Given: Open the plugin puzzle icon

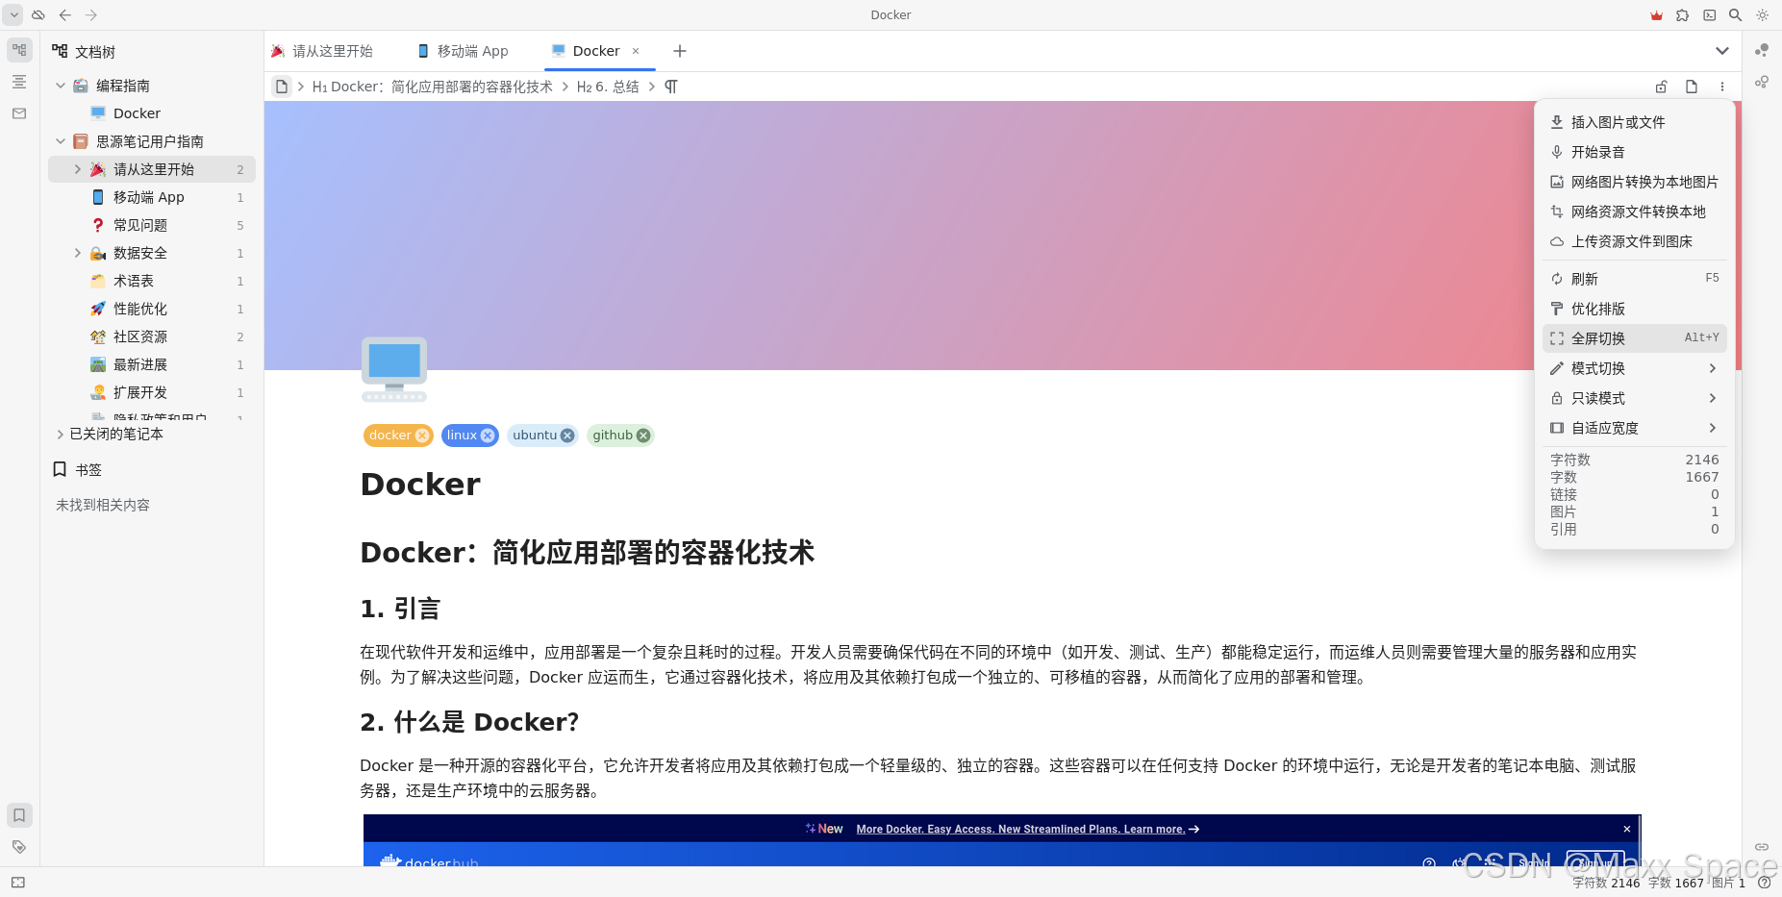Looking at the screenshot, I should (1682, 15).
